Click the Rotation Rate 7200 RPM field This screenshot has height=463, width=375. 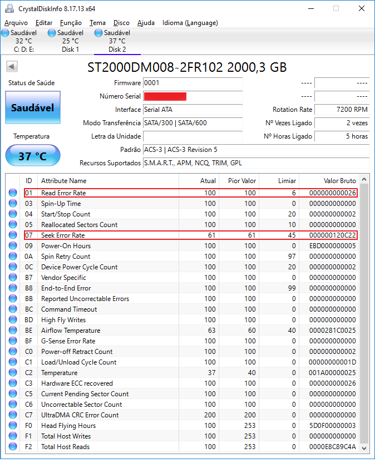click(x=342, y=110)
